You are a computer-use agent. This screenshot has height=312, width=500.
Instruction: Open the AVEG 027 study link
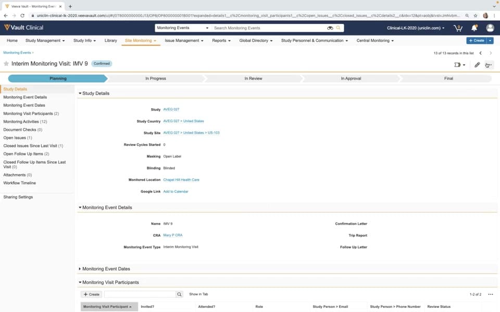click(x=171, y=109)
